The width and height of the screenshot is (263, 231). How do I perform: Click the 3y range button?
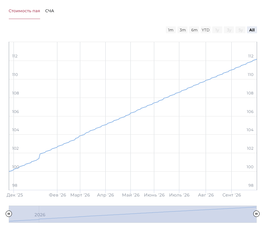point(229,30)
